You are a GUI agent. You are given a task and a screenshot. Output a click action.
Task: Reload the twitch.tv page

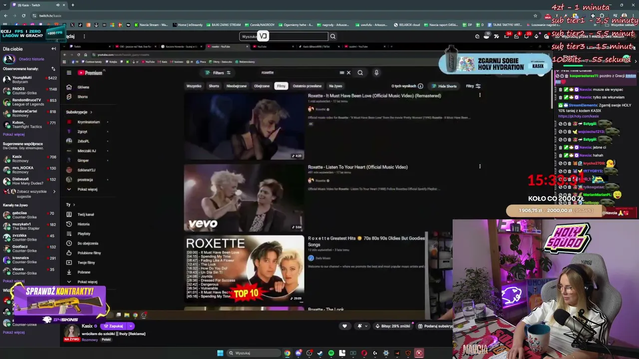coord(23,15)
